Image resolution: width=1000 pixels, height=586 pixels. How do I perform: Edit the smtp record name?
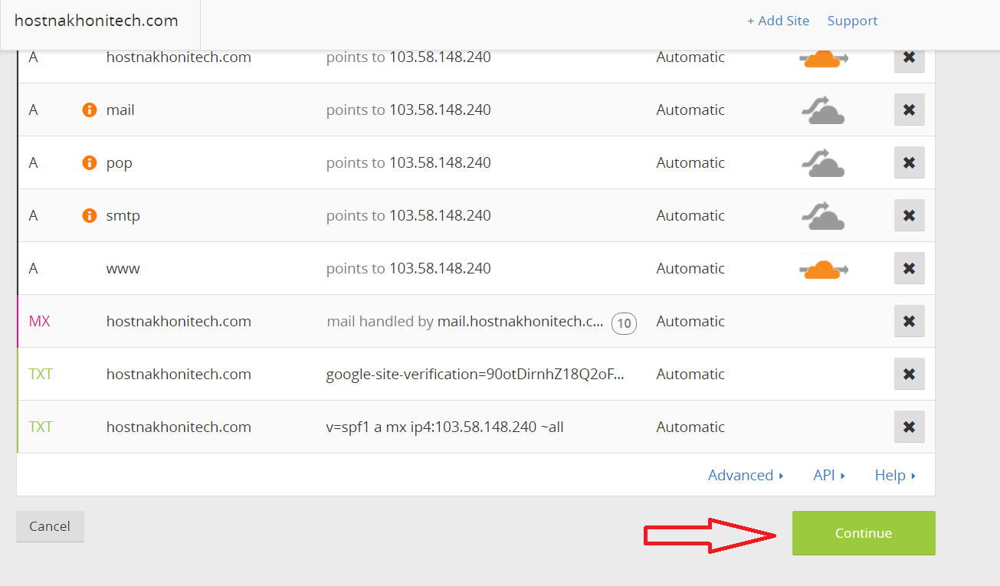[123, 216]
